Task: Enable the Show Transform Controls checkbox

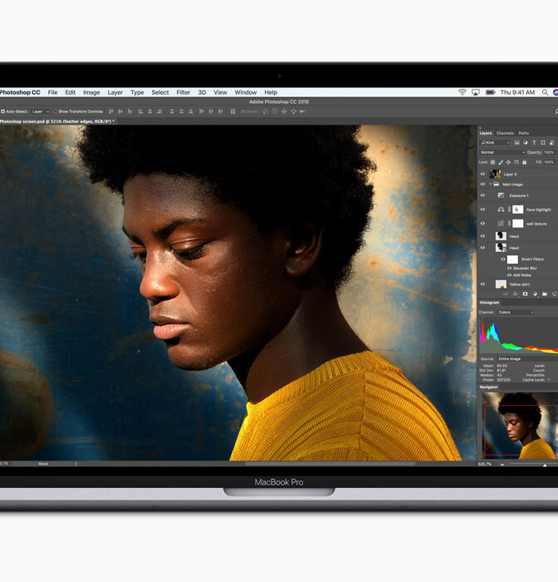Action: 56,111
